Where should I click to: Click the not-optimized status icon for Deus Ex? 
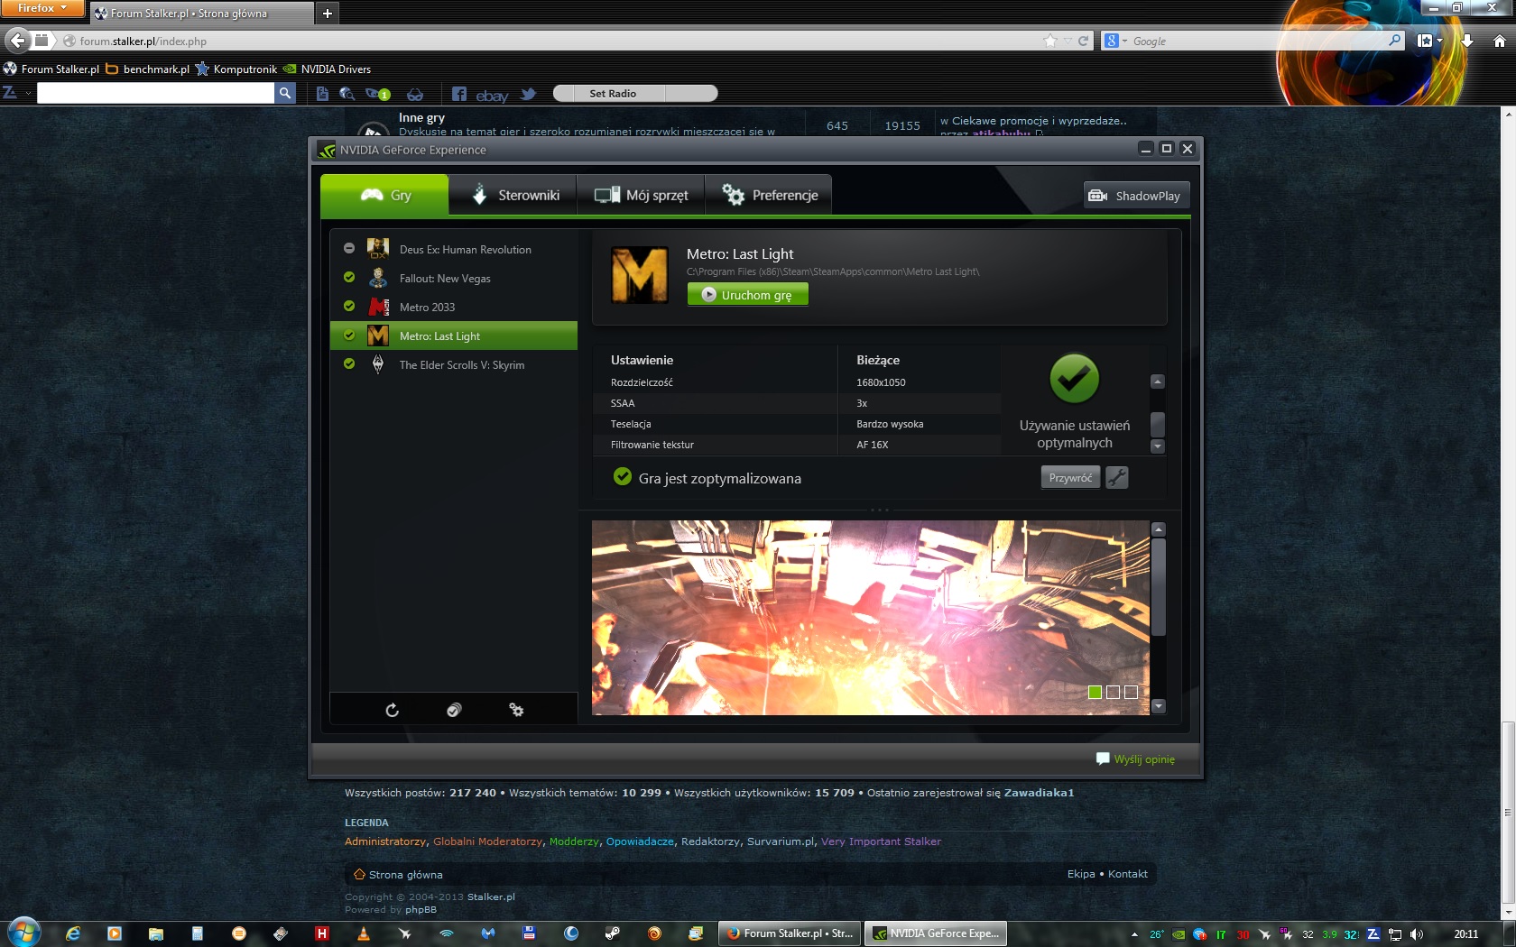349,248
